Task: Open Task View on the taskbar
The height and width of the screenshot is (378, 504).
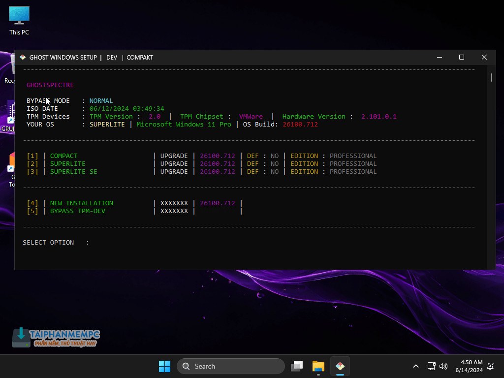Action: point(297,366)
